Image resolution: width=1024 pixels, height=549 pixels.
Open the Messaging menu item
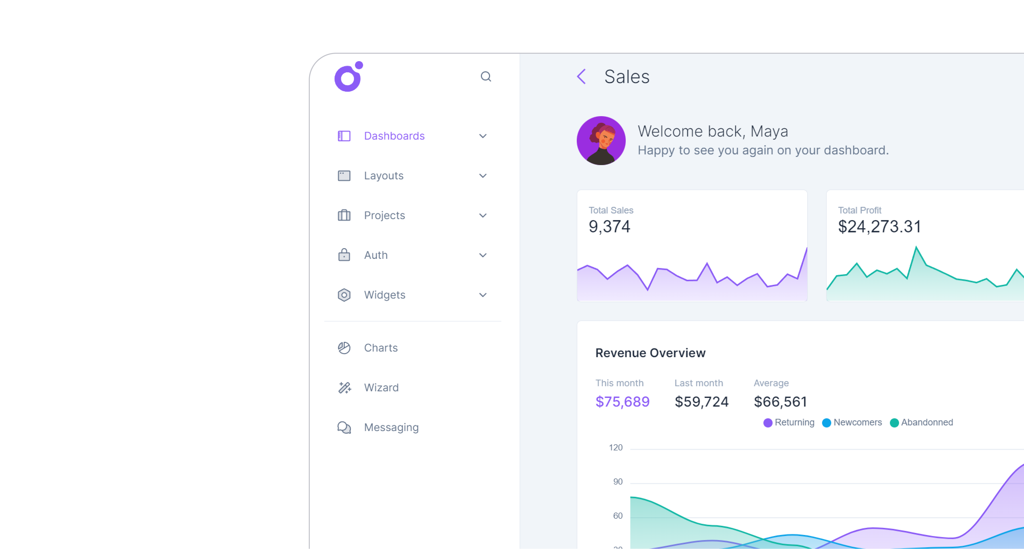pyautogui.click(x=391, y=427)
